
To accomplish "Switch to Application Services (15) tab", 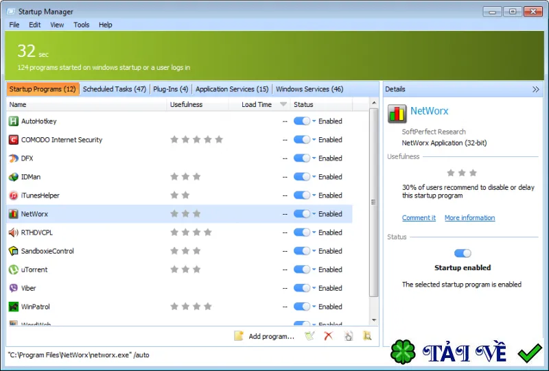I will (232, 89).
